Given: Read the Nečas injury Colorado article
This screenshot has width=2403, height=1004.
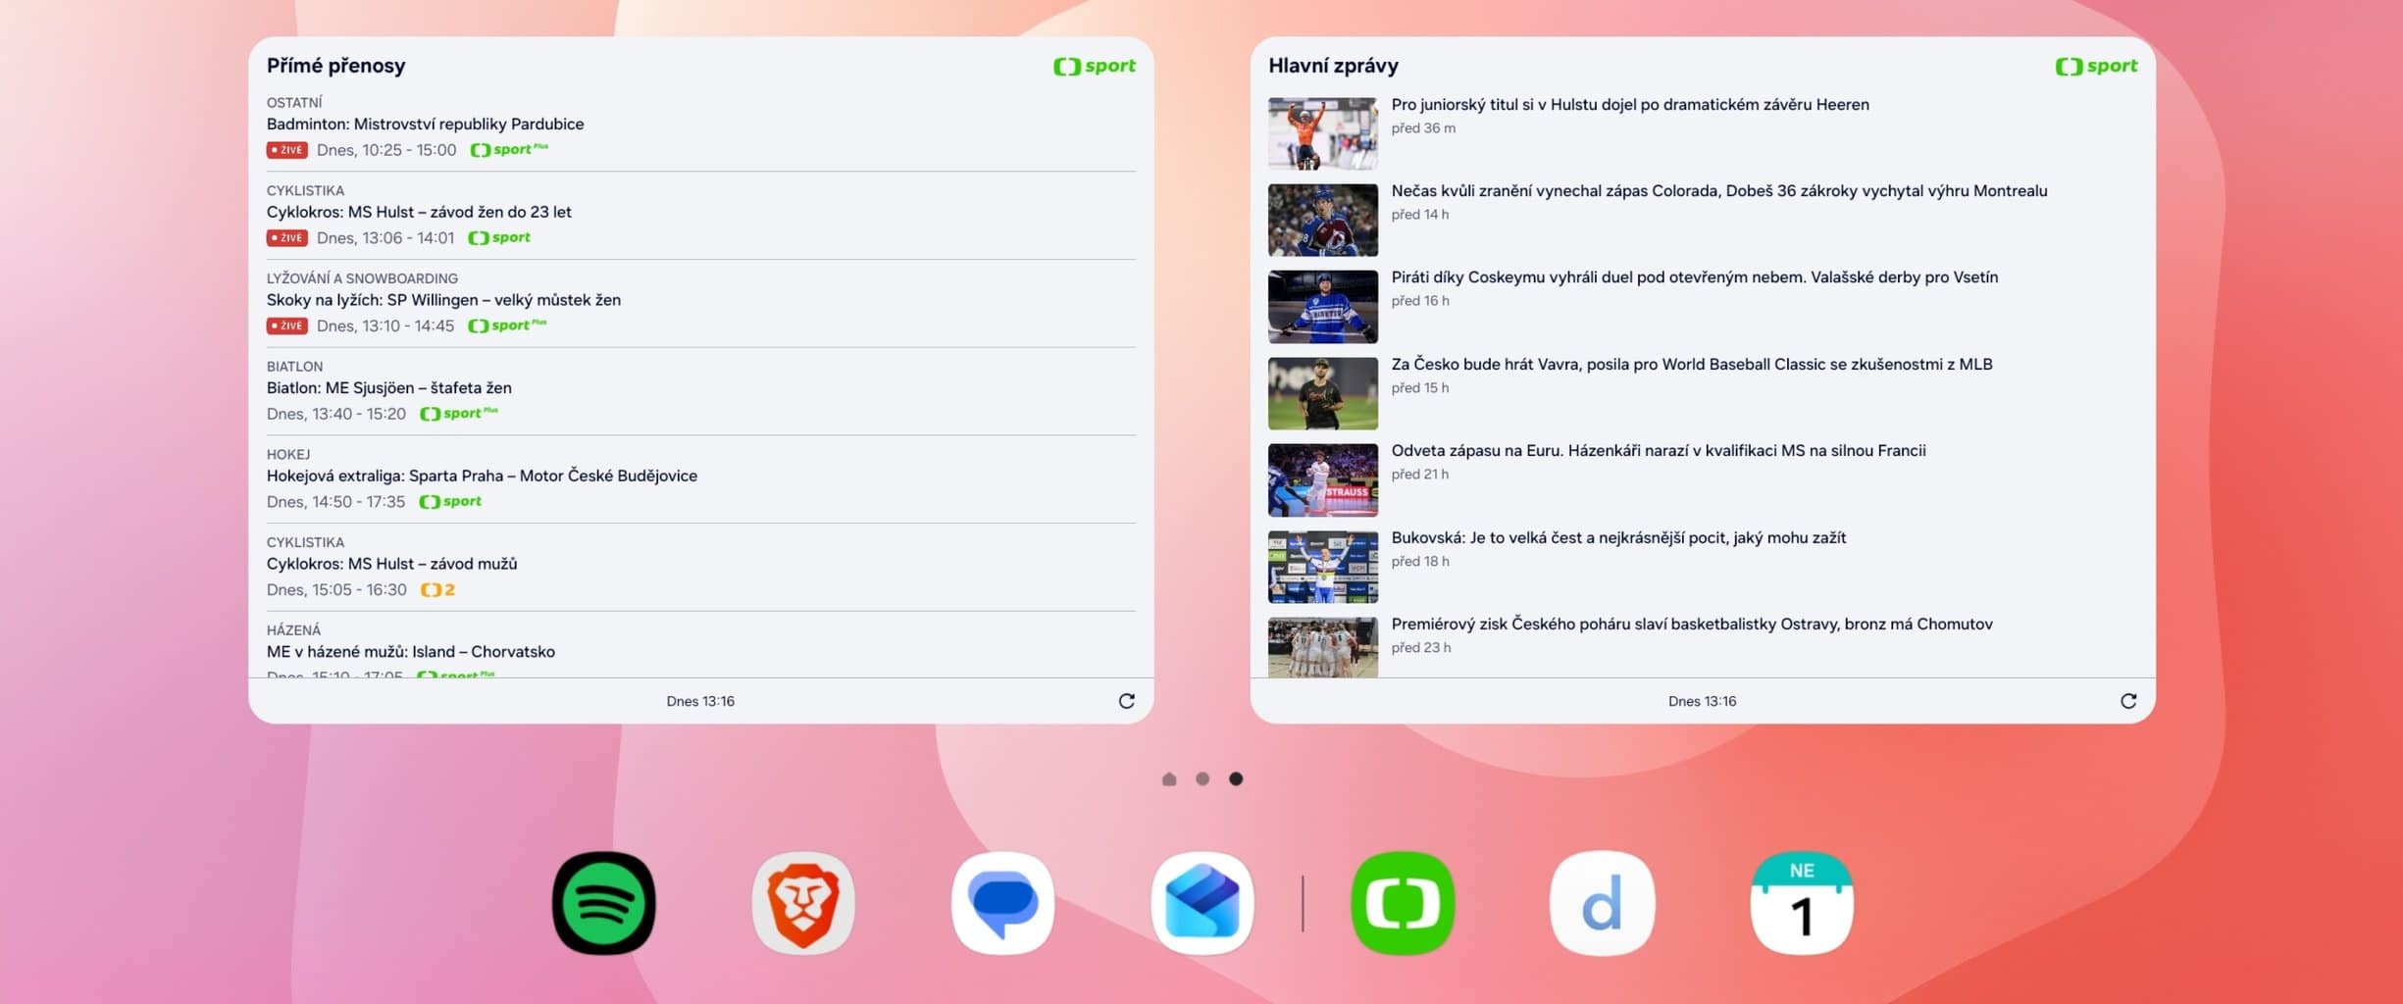Looking at the screenshot, I should [x=1718, y=191].
